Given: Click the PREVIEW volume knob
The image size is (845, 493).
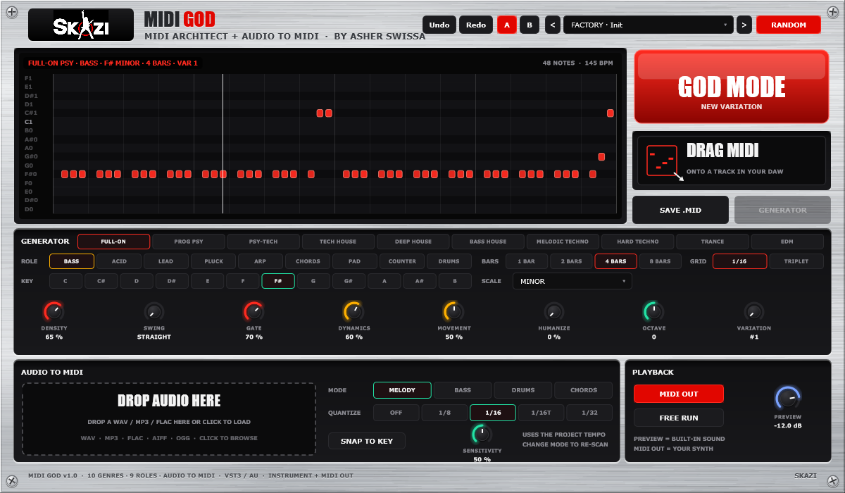Looking at the screenshot, I should 788,399.
